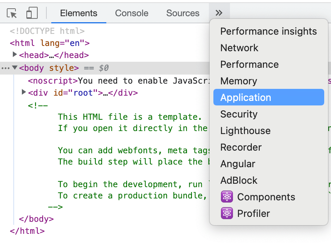Image resolution: width=331 pixels, height=244 pixels.
Task: Toggle the device toolbar icon
Action: coord(32,13)
